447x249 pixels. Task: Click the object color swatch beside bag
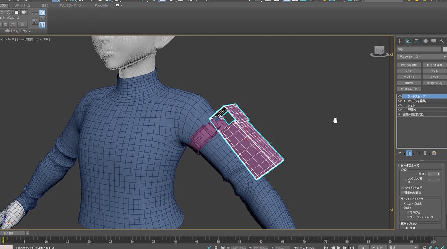(445, 49)
